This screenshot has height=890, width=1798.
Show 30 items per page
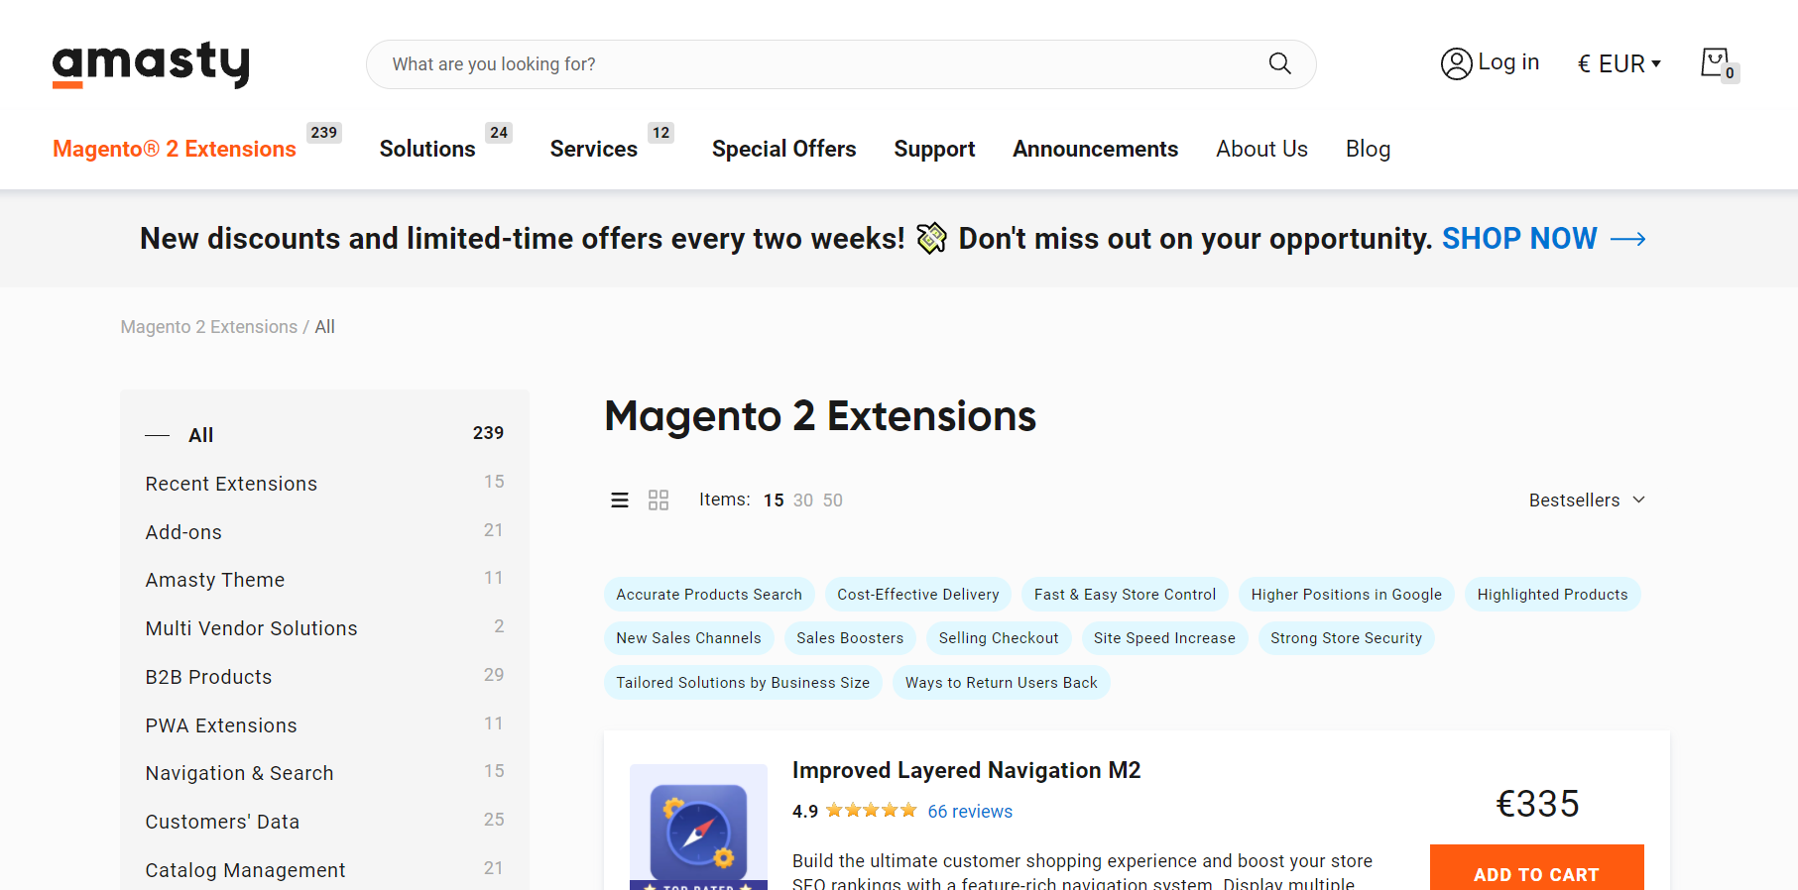pos(803,501)
